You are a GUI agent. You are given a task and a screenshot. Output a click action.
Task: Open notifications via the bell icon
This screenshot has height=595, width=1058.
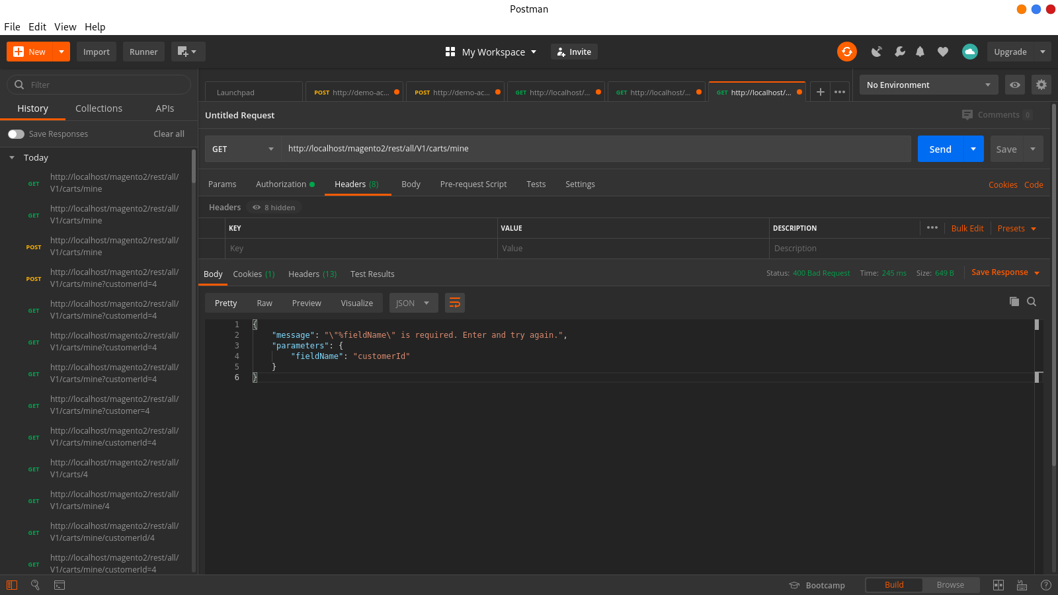pyautogui.click(x=920, y=52)
